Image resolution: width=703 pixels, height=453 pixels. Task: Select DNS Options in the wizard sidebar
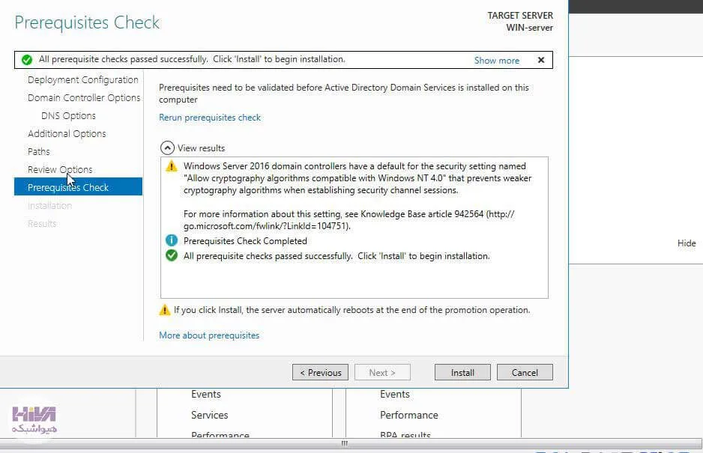(x=68, y=115)
